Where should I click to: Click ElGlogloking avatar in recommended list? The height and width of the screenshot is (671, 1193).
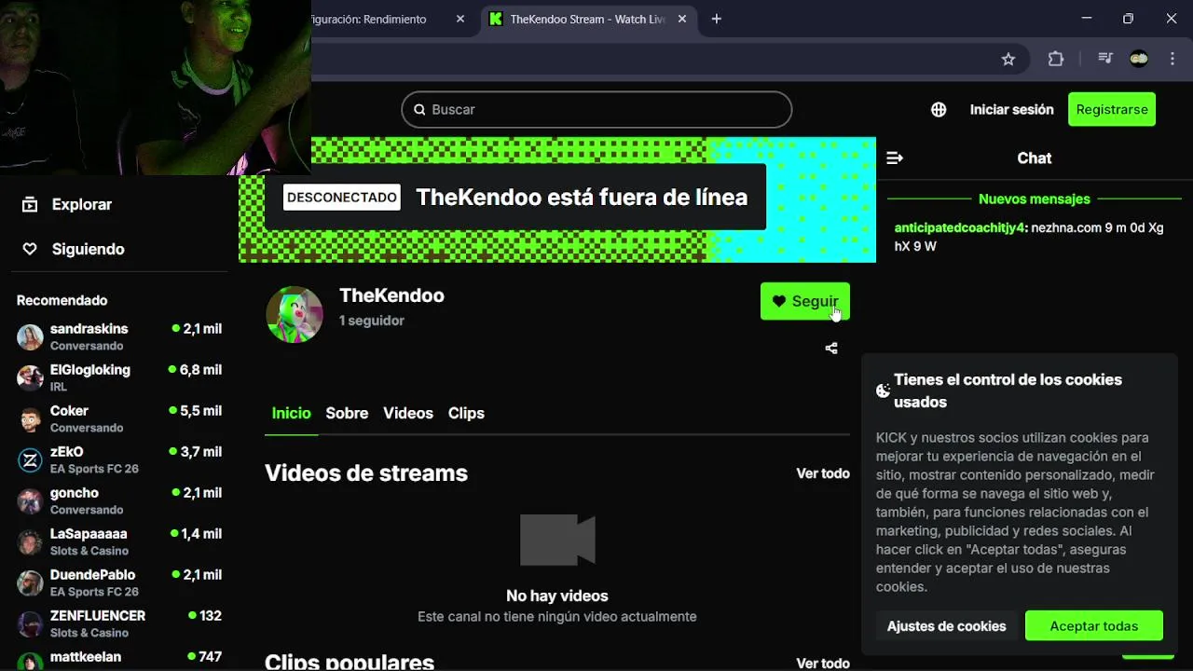tap(30, 377)
